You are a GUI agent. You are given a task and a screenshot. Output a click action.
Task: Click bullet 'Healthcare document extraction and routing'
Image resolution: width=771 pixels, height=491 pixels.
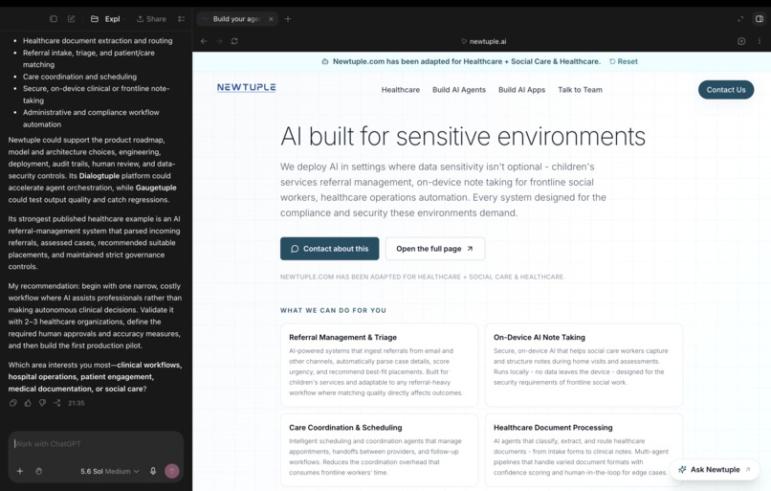tap(98, 41)
